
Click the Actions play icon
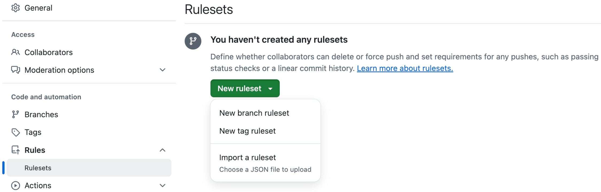(x=15, y=185)
